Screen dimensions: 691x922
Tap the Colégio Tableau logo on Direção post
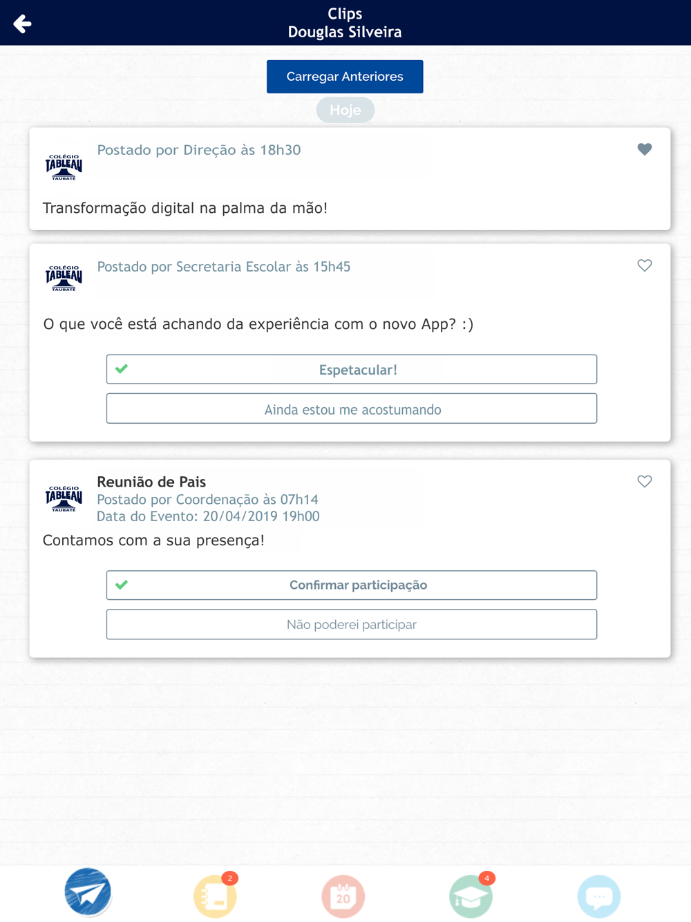[64, 167]
